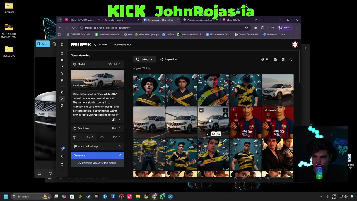Viewport: 357px width, 201px height.
Task: Toggle the Freepik sidebar collapse icon
Action: pyautogui.click(x=62, y=44)
